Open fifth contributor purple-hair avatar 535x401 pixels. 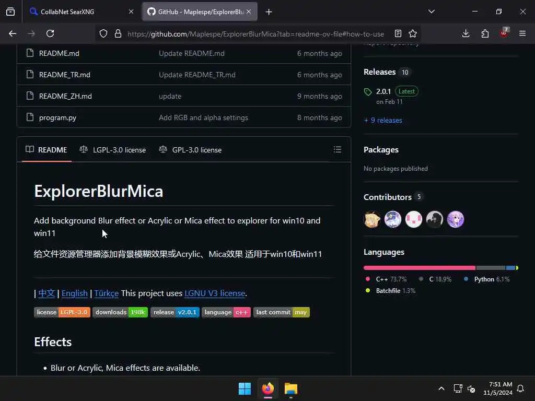(x=456, y=219)
